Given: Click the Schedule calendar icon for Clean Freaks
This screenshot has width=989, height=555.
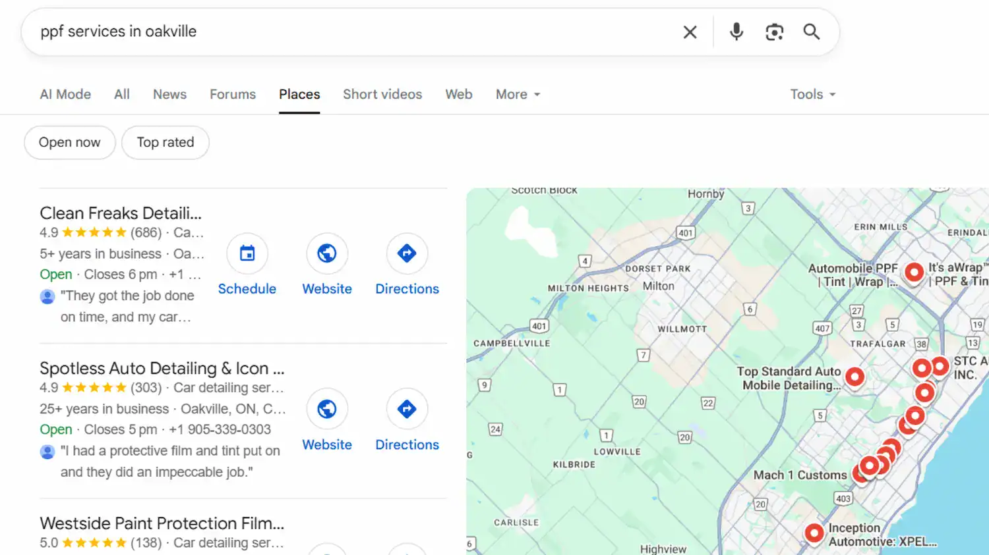Looking at the screenshot, I should (x=247, y=253).
